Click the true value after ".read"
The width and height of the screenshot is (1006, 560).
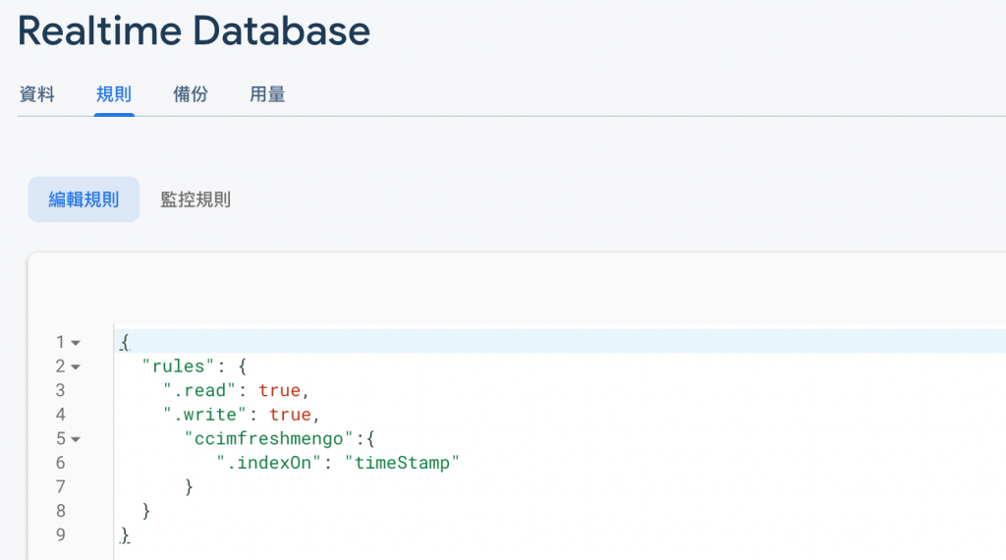click(280, 391)
